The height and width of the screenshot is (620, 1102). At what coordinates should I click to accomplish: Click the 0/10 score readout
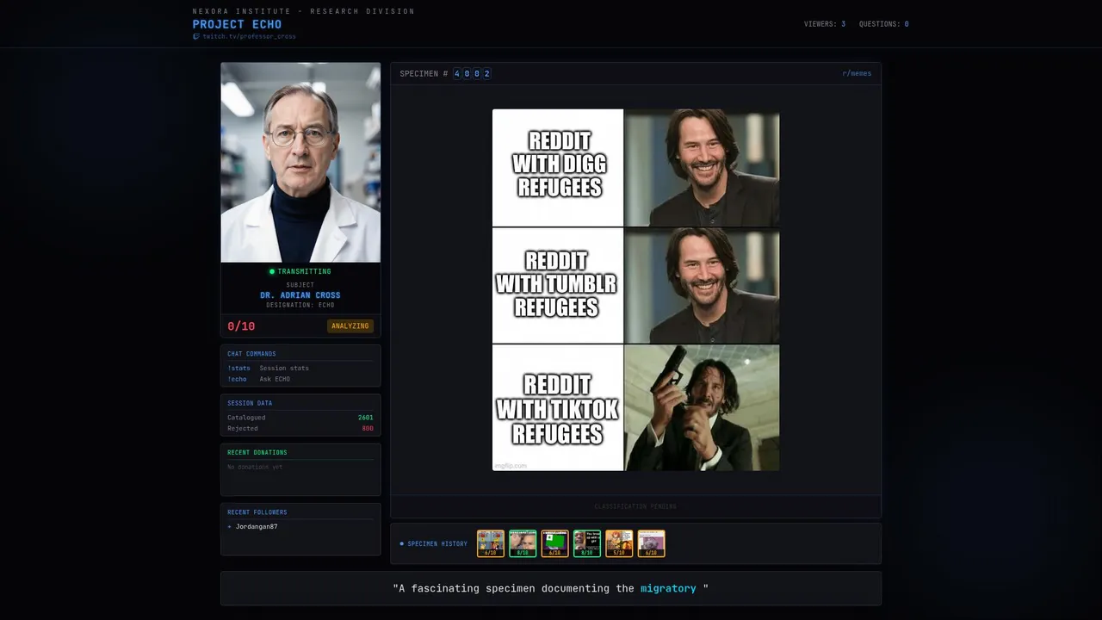pyautogui.click(x=241, y=326)
